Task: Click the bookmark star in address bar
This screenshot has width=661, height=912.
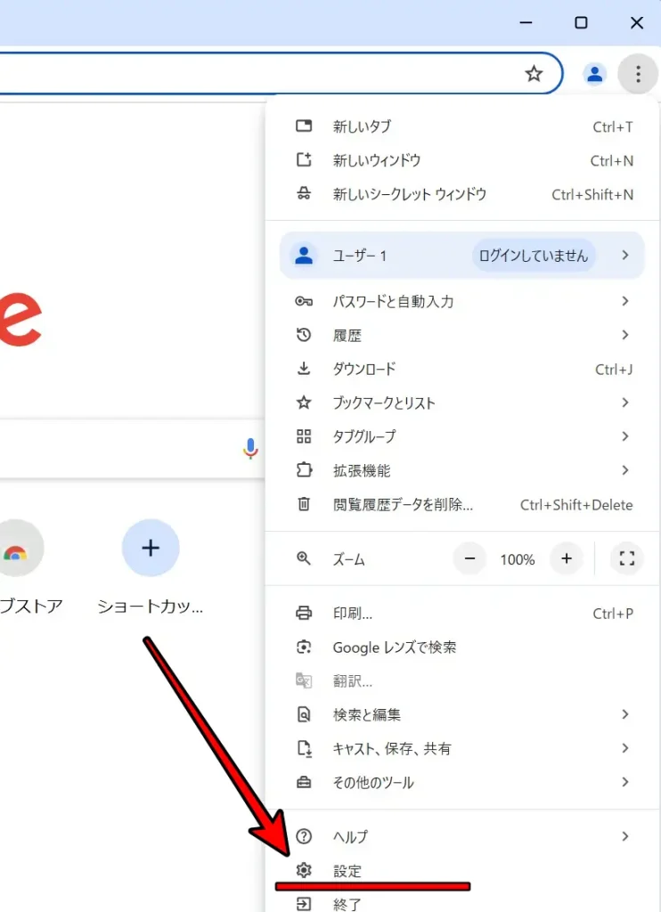Action: 534,74
